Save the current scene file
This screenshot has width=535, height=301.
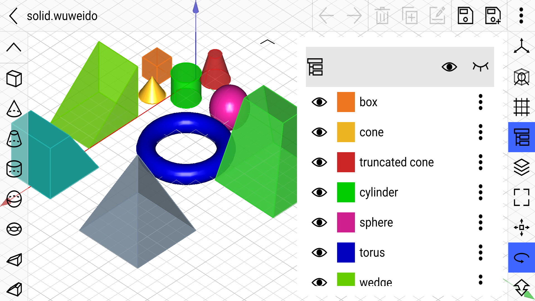465,15
